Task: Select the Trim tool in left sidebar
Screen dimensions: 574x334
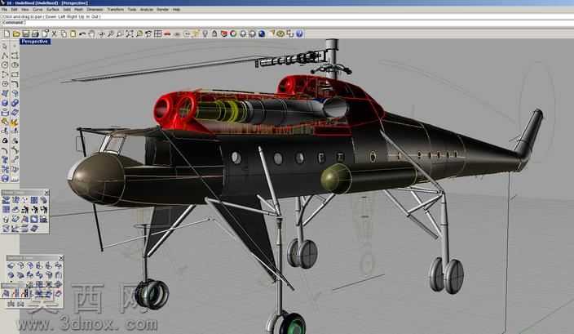Action: tap(5, 131)
